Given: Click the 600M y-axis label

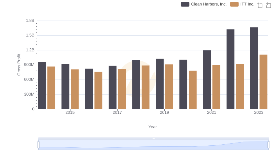Looking at the screenshot, I should pyautogui.click(x=29, y=80).
